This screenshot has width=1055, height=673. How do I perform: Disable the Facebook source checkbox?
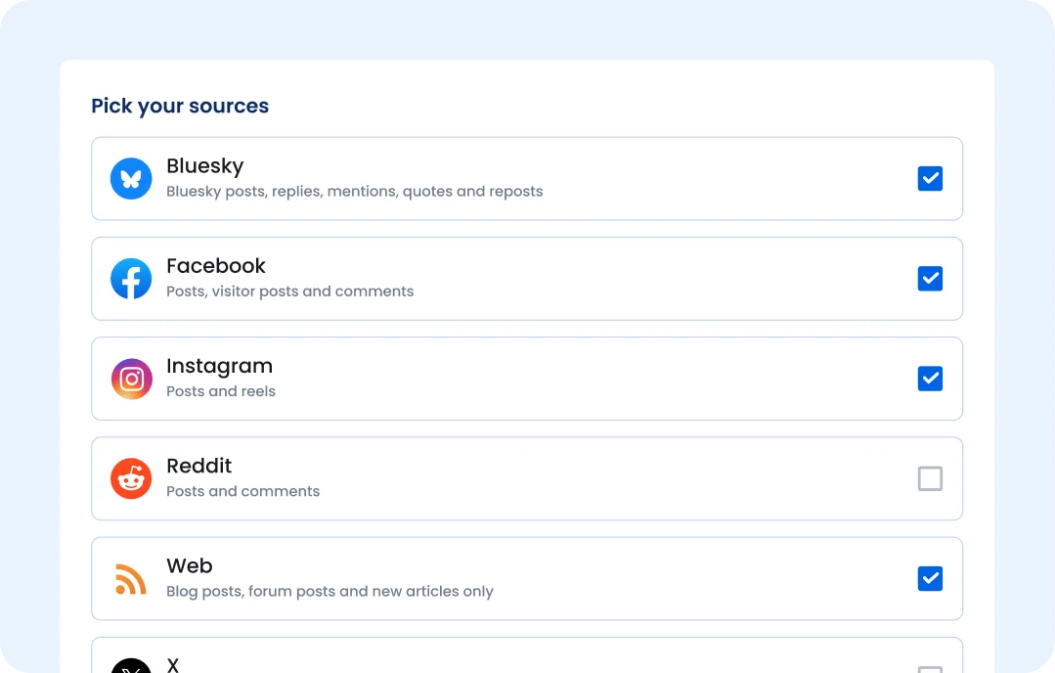tap(930, 279)
